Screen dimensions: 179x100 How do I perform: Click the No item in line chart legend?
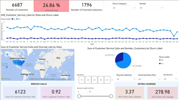pos(13,19)
